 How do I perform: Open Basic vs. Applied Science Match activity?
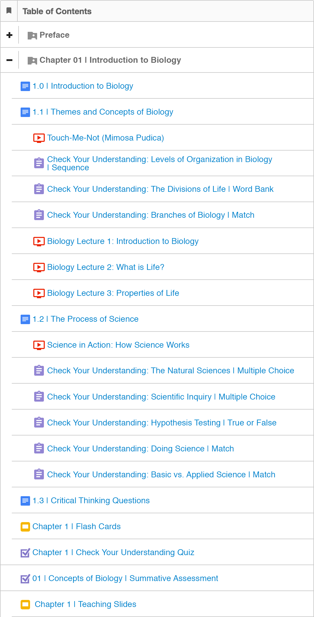pos(161,475)
